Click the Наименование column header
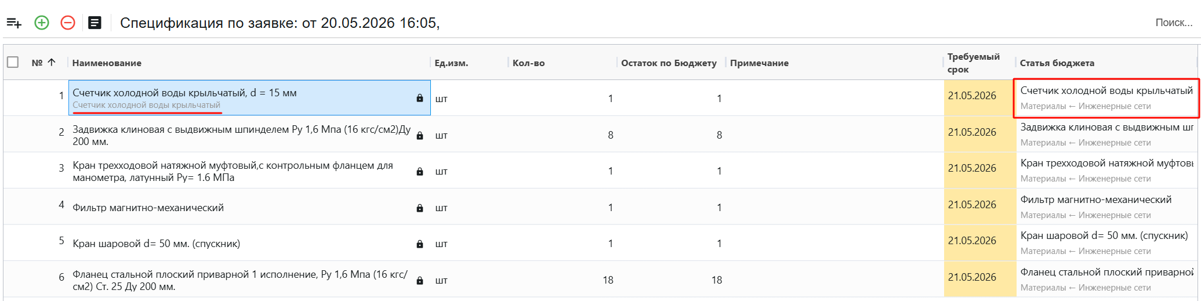Image resolution: width=1201 pixels, height=301 pixels. [x=107, y=63]
